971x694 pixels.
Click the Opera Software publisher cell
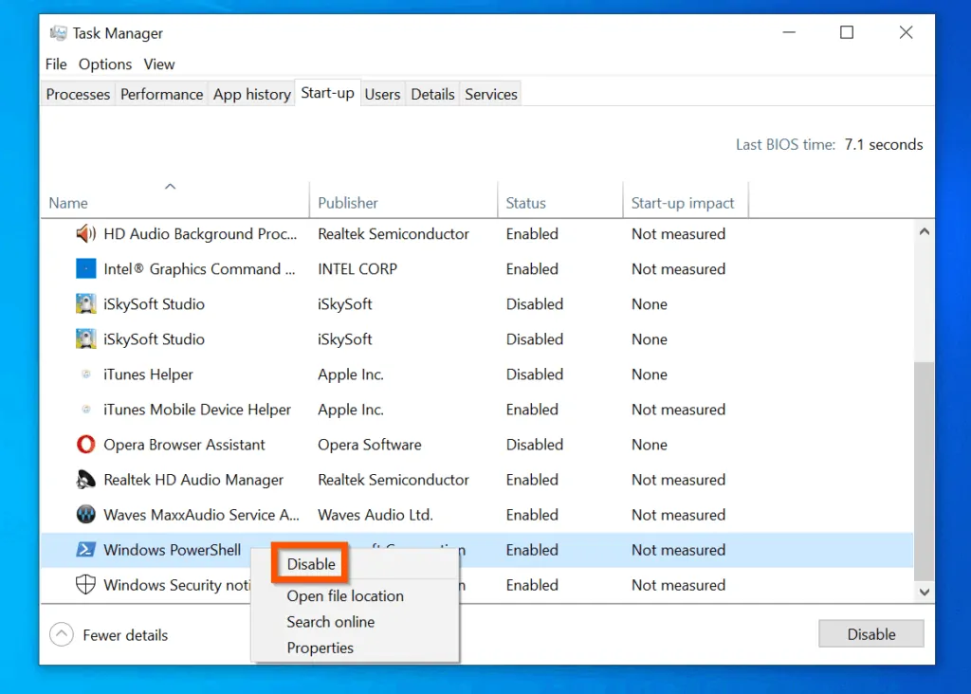point(369,445)
